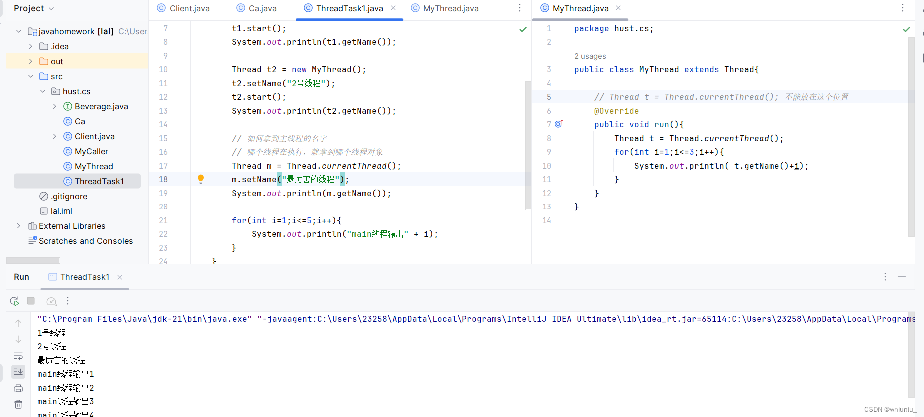Toggle scroll to end of console
This screenshot has height=417, width=924.
pos(18,371)
